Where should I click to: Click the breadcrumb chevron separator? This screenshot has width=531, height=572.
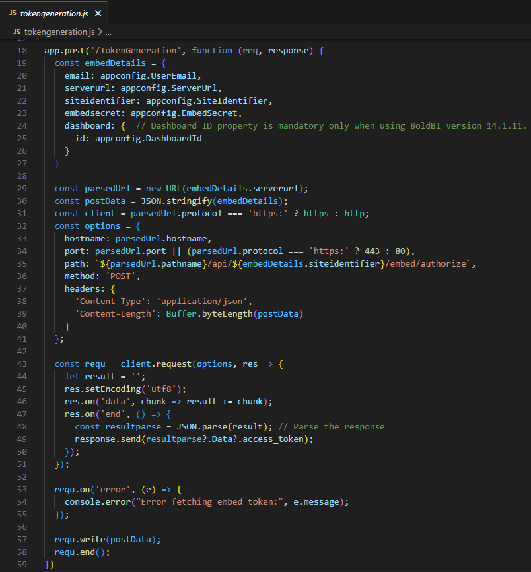100,32
